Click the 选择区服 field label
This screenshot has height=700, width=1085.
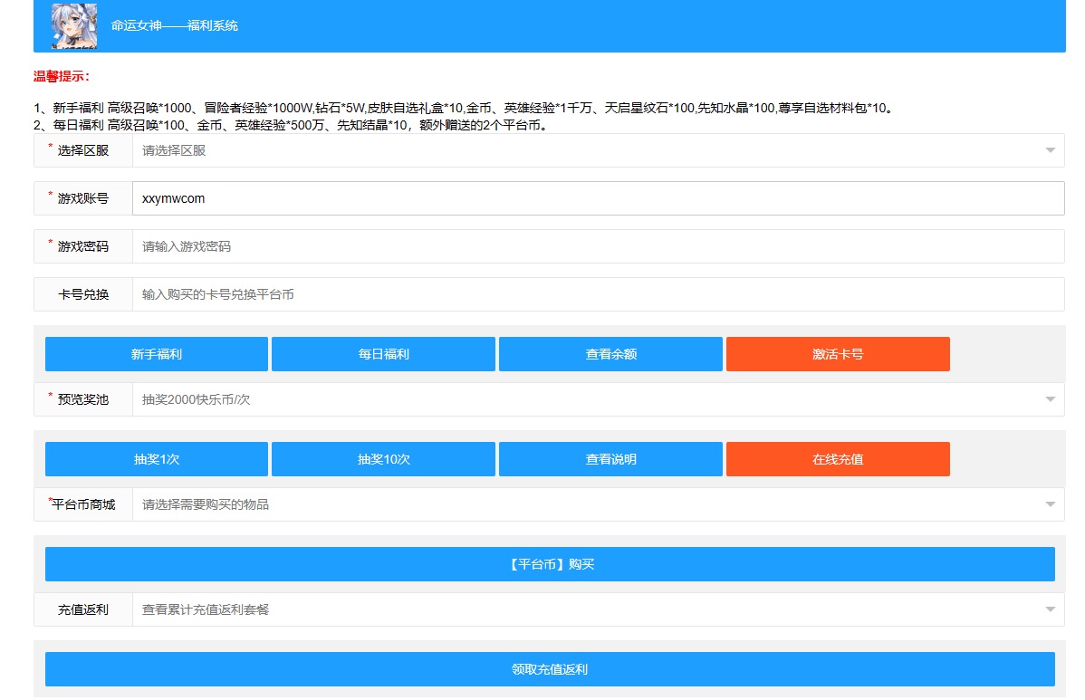coord(83,150)
